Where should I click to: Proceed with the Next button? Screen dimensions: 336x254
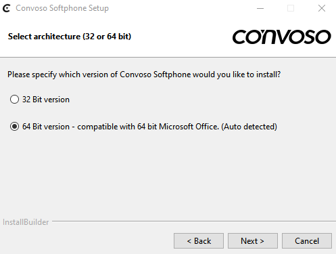point(253,241)
